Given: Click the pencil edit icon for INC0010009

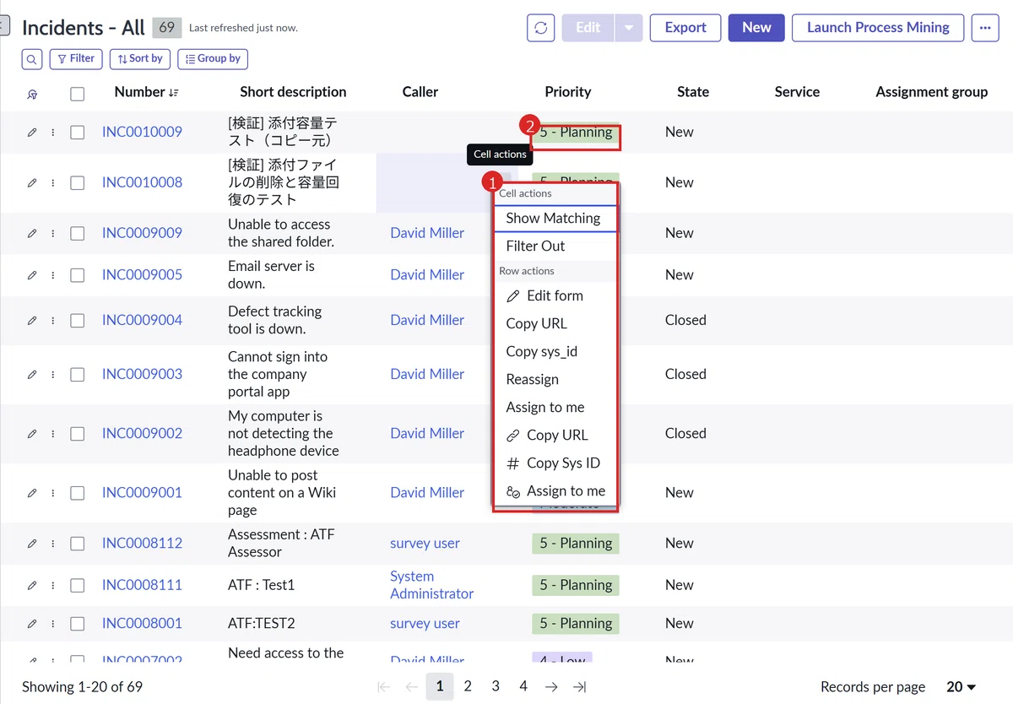Looking at the screenshot, I should click(32, 133).
